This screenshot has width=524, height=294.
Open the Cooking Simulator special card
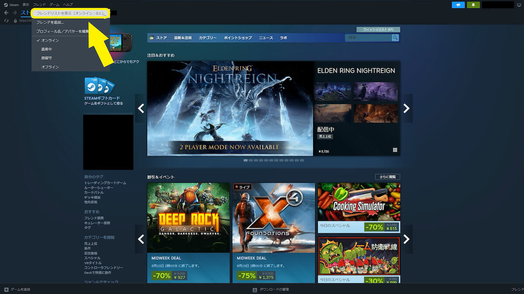point(359,208)
